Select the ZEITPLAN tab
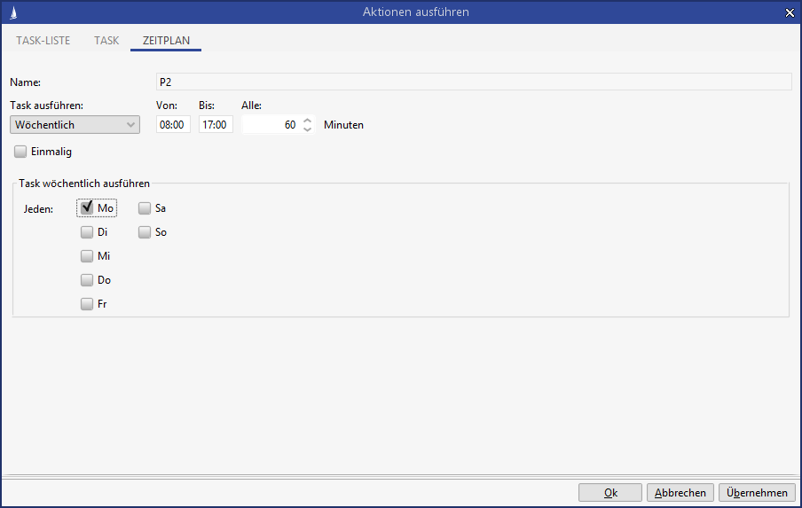802x508 pixels. pyautogui.click(x=166, y=41)
